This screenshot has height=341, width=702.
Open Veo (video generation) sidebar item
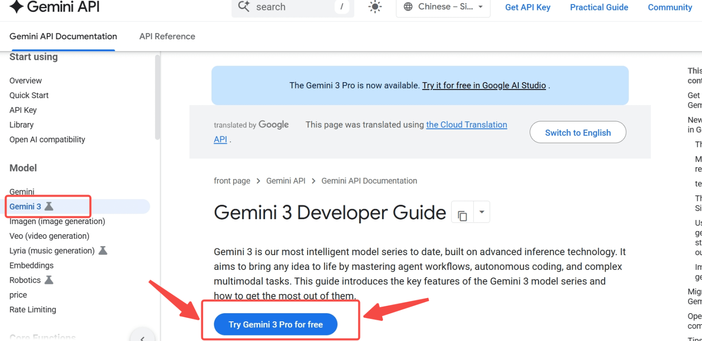[49, 236]
